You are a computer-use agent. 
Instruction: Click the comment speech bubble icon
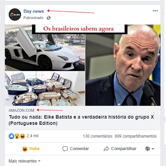coord(65,149)
